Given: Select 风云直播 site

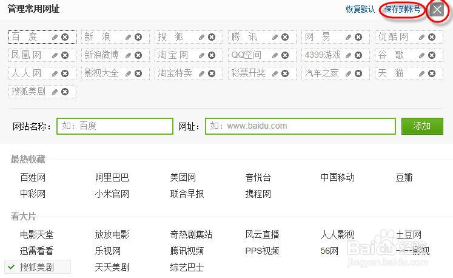Looking at the screenshot, I should tap(262, 234).
